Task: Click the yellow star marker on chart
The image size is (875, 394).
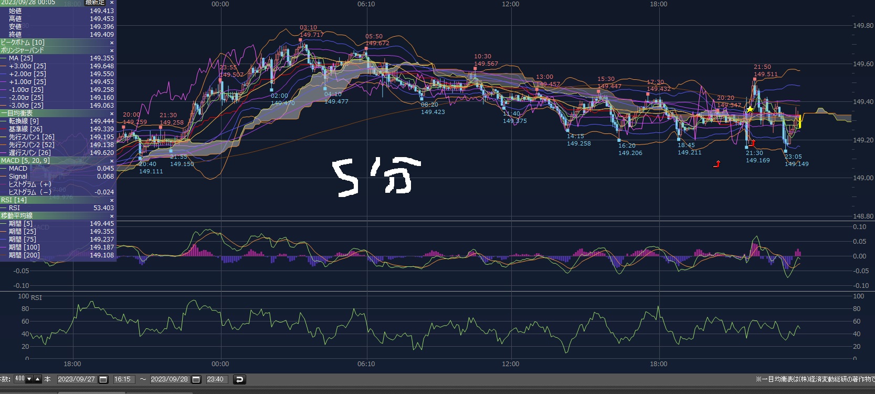Action: click(750, 109)
